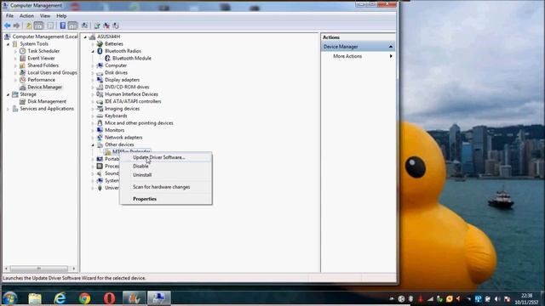Click the Network adapters icon
Image resolution: width=545 pixels, height=306 pixels.
[100, 138]
